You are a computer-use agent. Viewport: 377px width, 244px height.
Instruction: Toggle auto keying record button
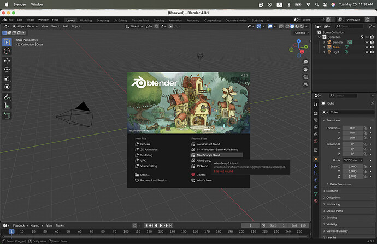[134, 225]
